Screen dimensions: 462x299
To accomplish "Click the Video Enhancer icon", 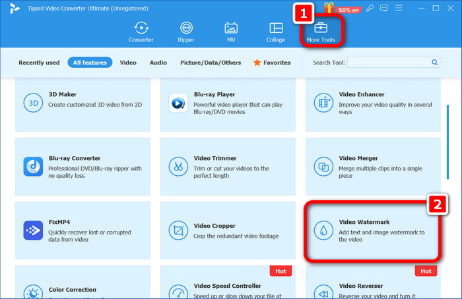I will (x=323, y=103).
